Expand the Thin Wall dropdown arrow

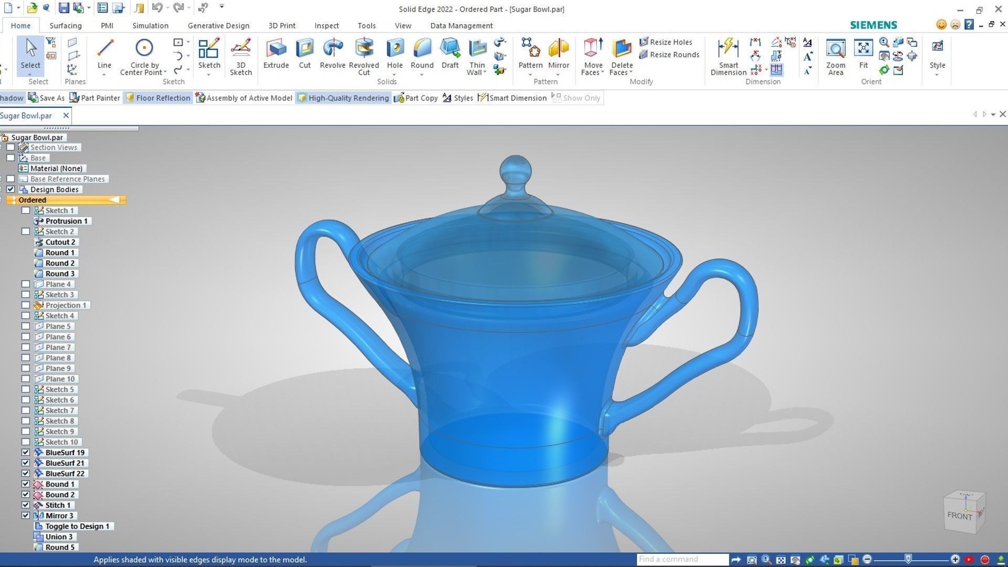485,73
